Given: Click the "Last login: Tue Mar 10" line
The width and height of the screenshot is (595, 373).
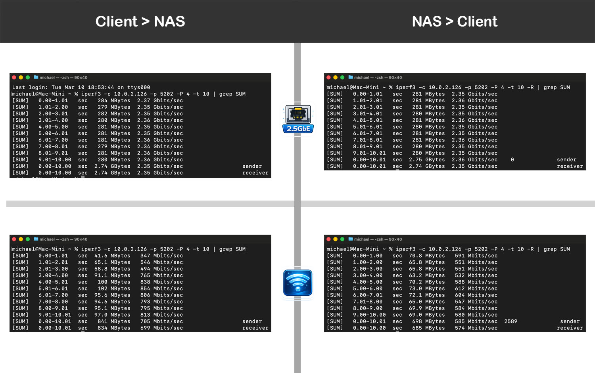Looking at the screenshot, I should 81,87.
